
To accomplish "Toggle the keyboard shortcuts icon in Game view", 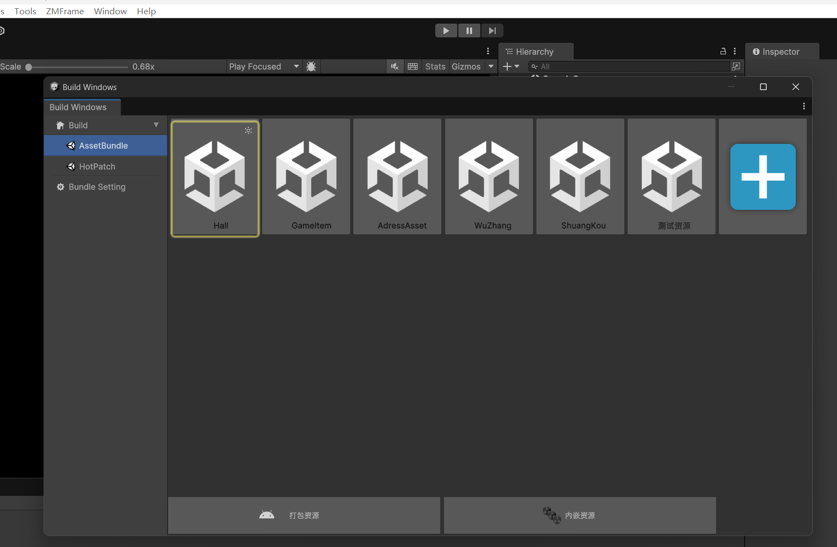I will pyautogui.click(x=413, y=66).
